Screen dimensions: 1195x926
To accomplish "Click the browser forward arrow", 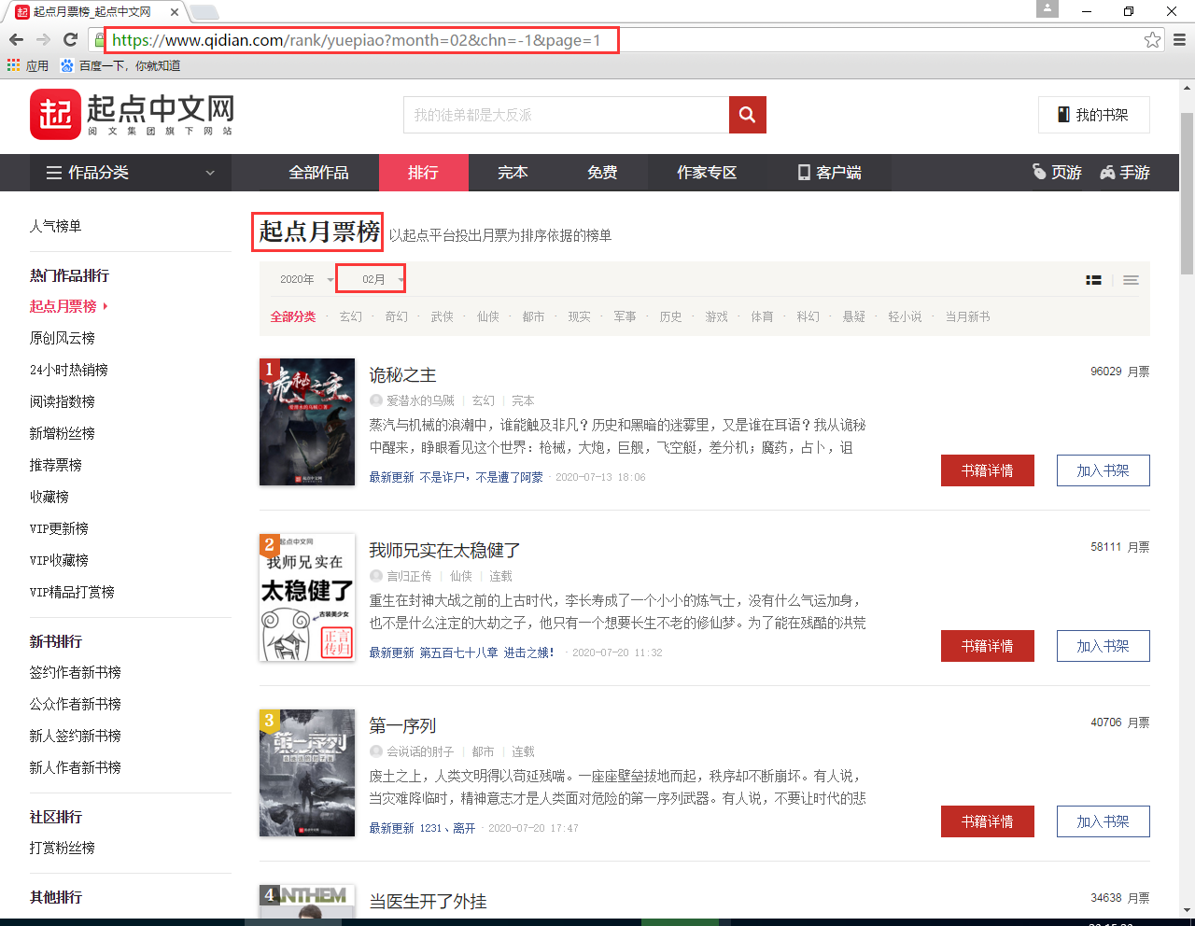I will point(43,40).
